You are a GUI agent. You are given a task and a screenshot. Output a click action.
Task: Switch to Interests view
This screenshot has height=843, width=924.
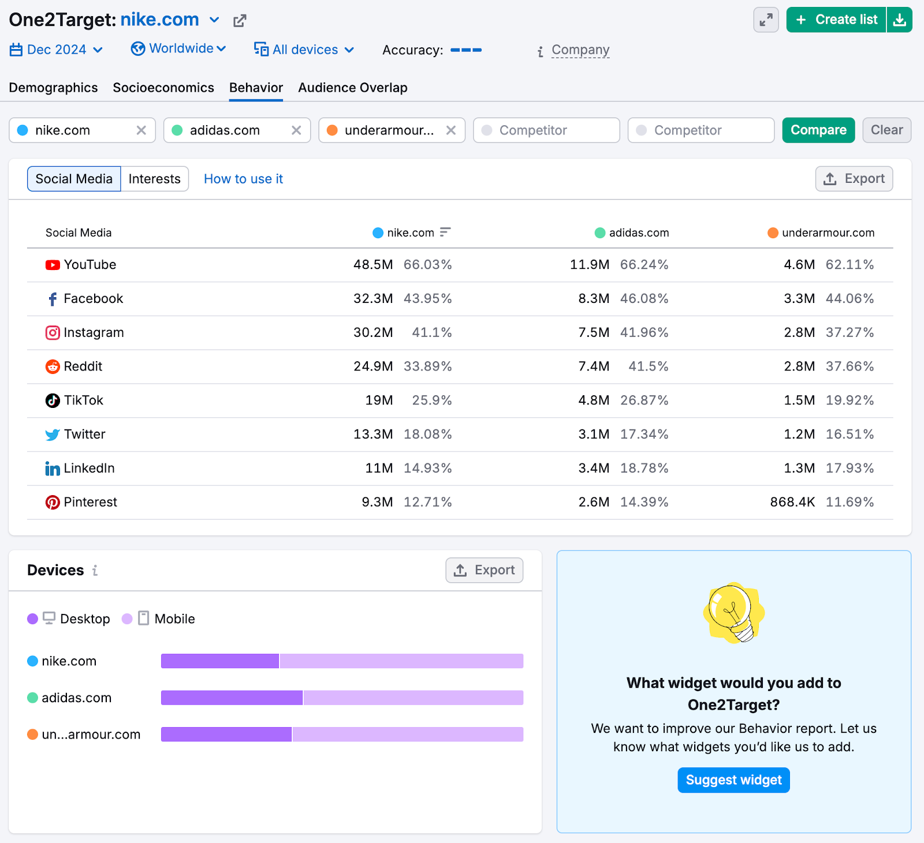coord(154,179)
